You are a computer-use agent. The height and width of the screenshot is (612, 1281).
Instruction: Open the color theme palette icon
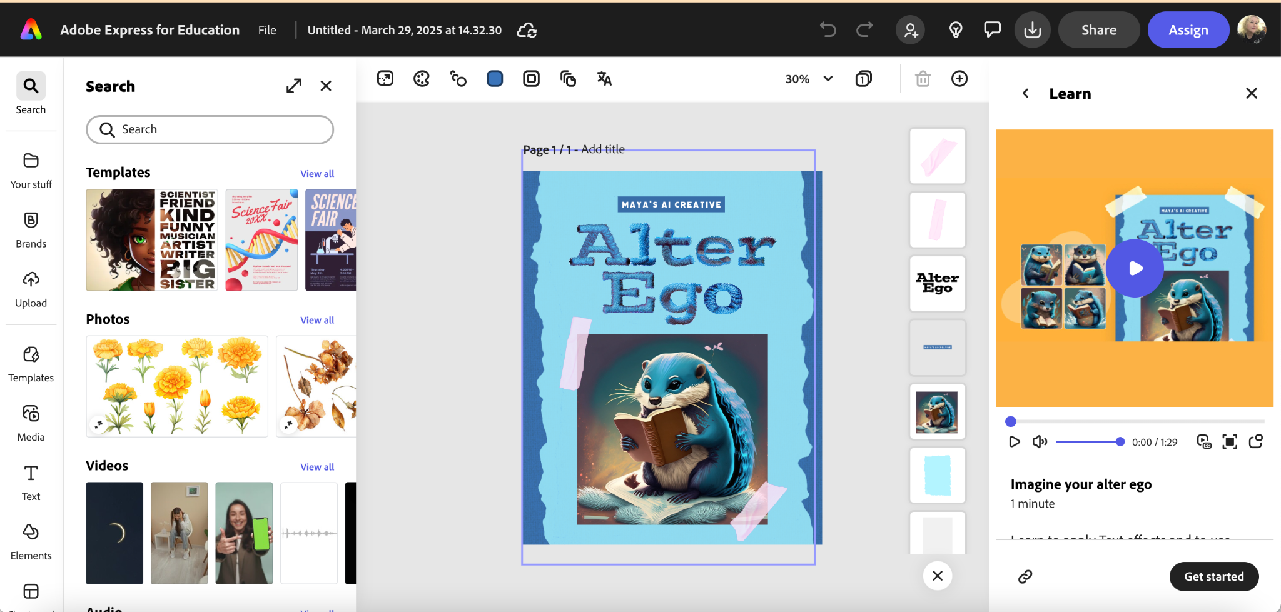coord(422,79)
